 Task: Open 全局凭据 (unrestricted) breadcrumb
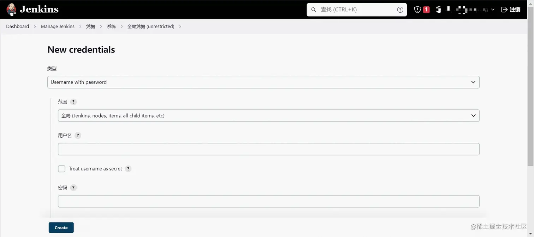(x=151, y=26)
